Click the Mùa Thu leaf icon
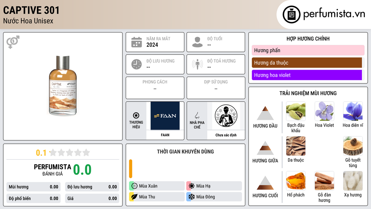The height and width of the screenshot is (209, 371). [134, 197]
